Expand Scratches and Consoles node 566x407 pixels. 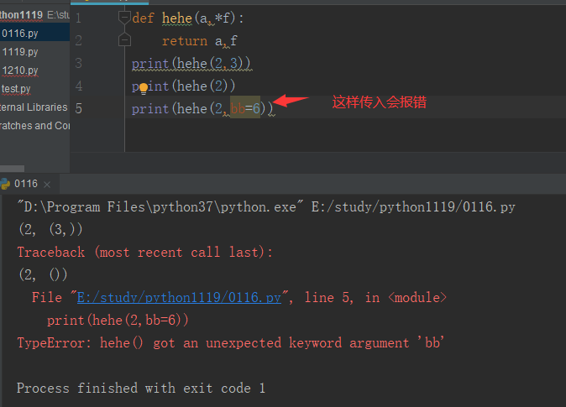[34, 126]
